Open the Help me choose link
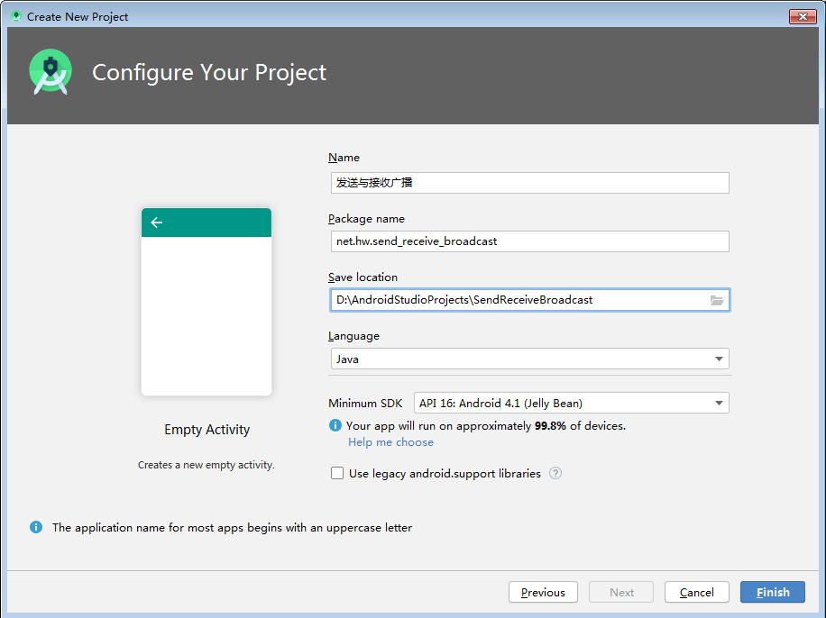The height and width of the screenshot is (618, 826). click(x=390, y=442)
